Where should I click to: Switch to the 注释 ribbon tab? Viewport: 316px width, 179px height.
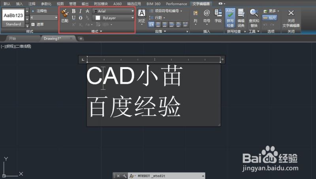32,4
